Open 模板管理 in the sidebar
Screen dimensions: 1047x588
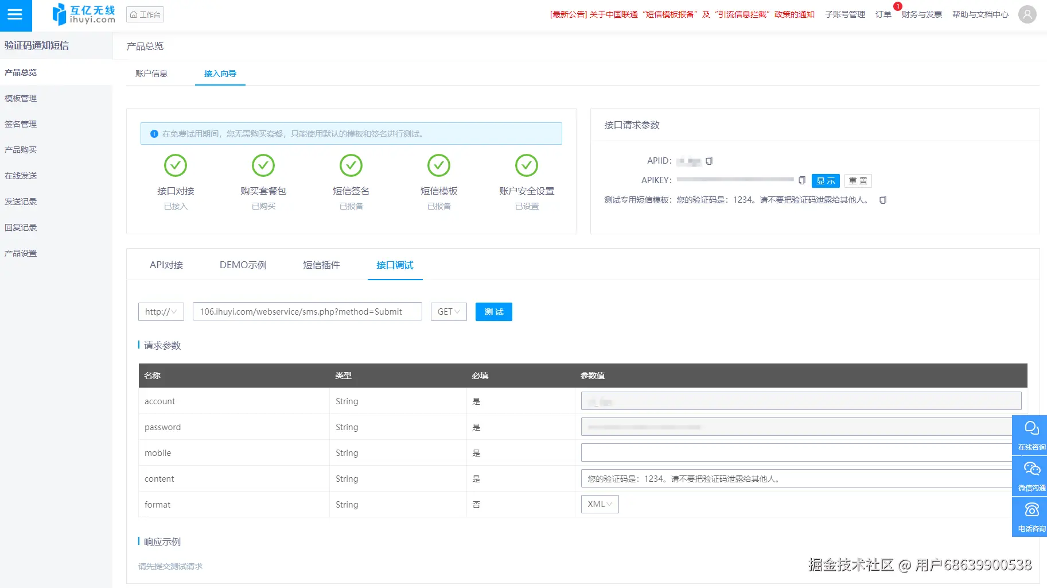56,98
